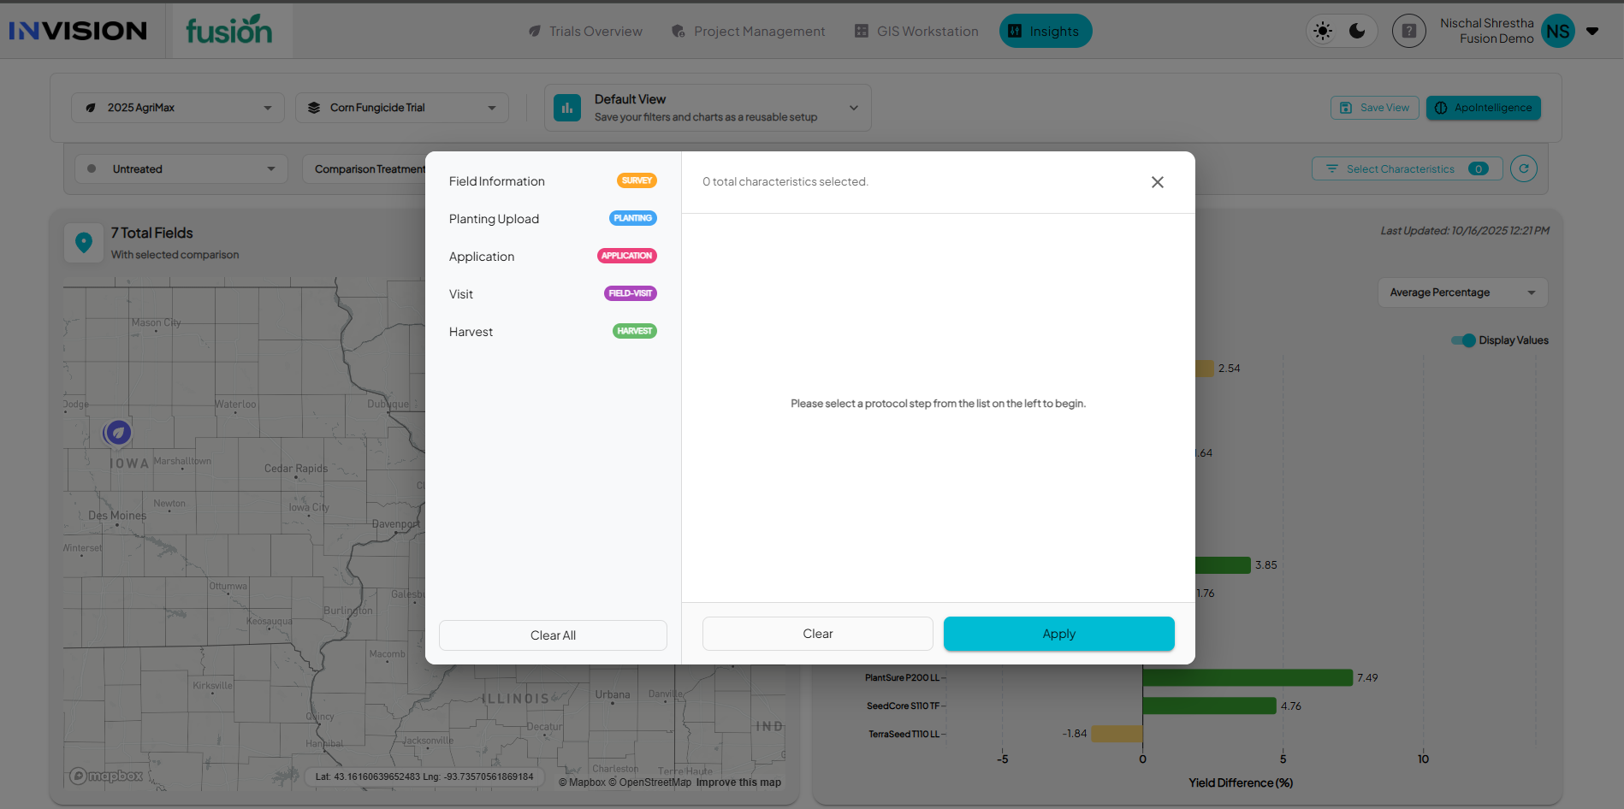Click the Mapbox logo on map

click(x=107, y=776)
